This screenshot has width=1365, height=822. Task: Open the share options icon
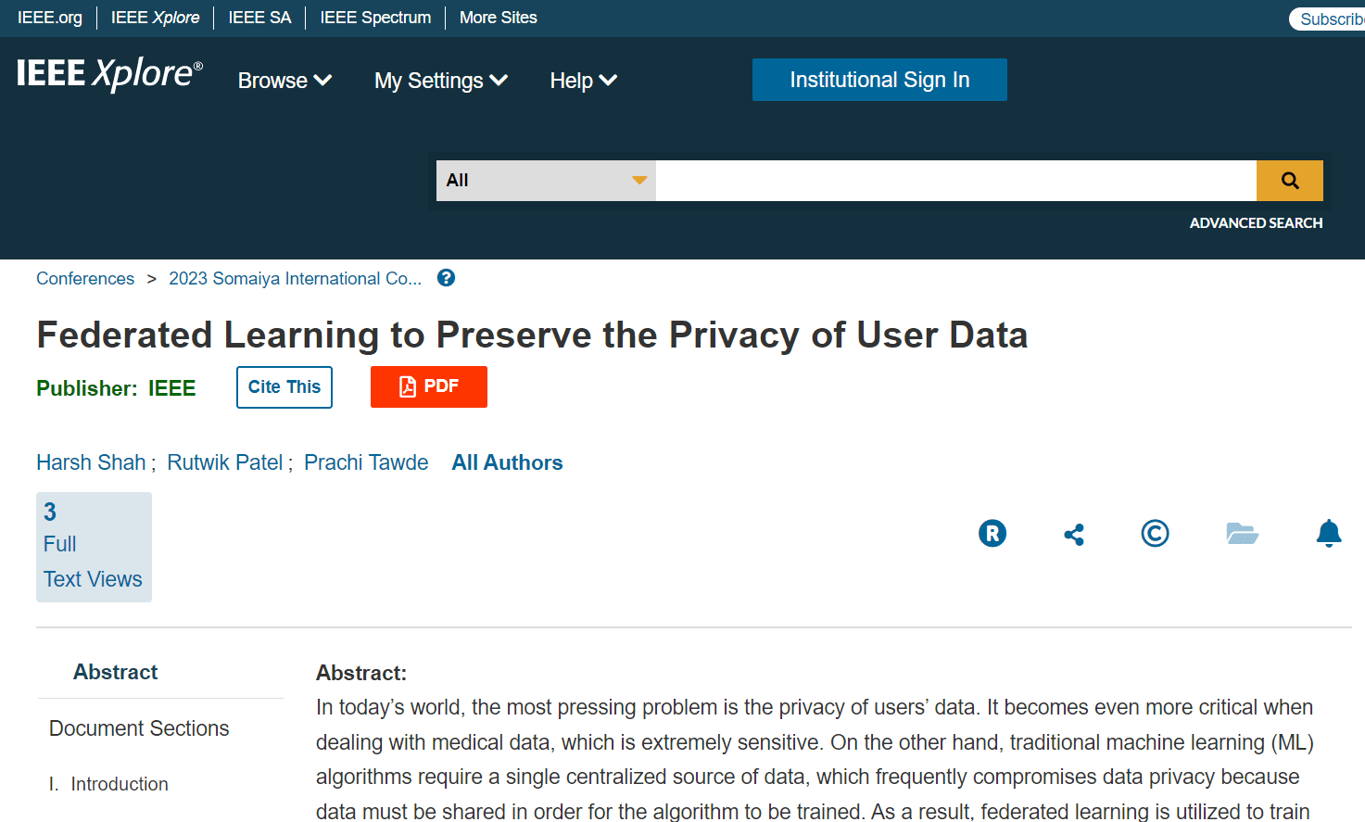(x=1073, y=533)
